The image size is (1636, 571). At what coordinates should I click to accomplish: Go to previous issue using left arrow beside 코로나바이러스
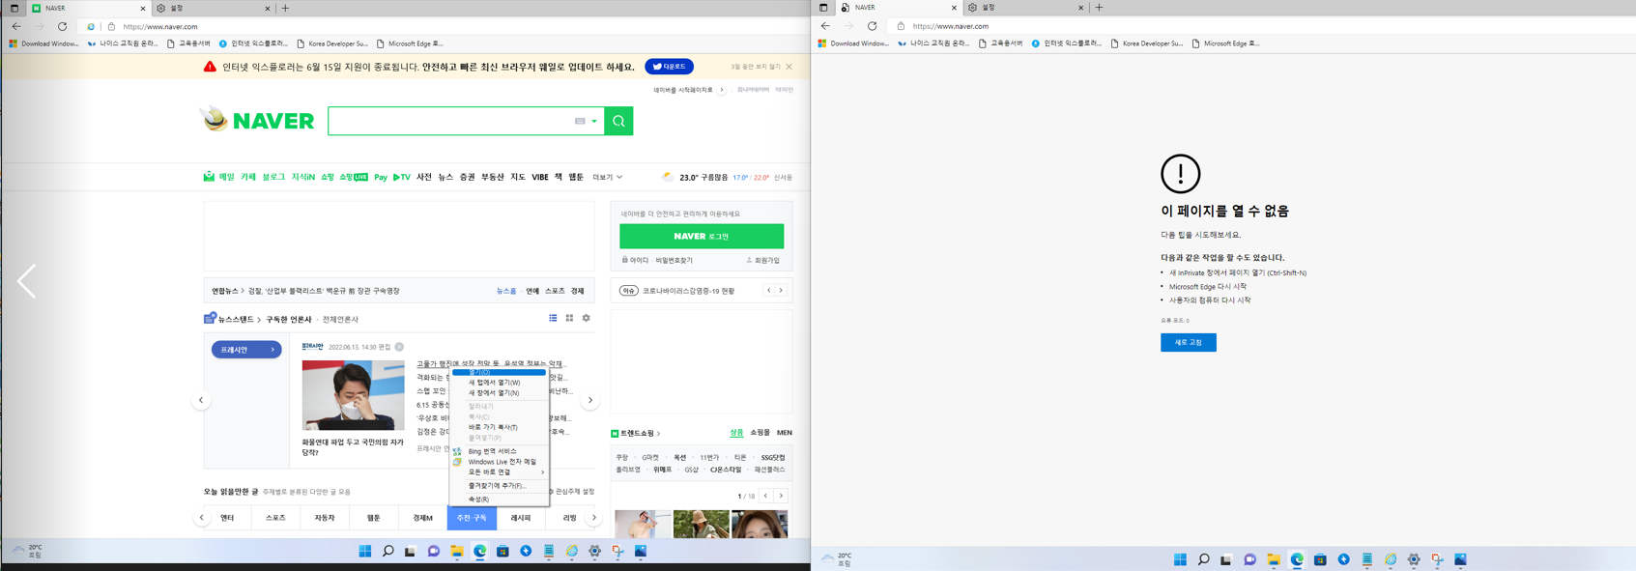point(769,290)
